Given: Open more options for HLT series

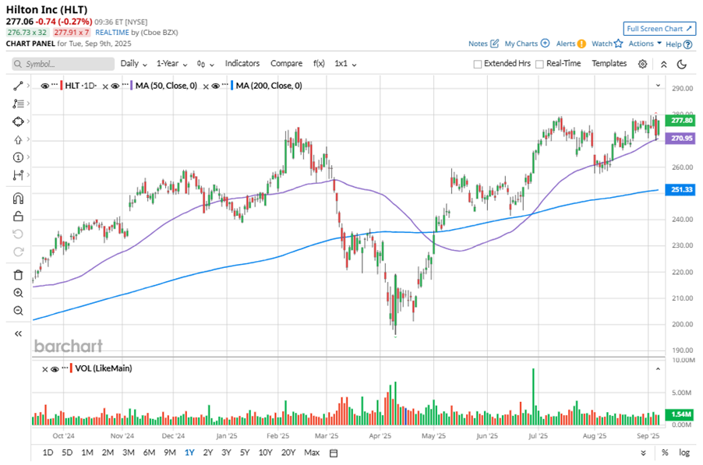Looking at the screenshot, I should 55,84.
